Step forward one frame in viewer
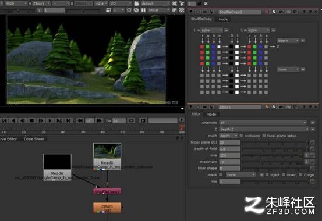The height and width of the screenshot is (221, 322). (x=41, y=120)
